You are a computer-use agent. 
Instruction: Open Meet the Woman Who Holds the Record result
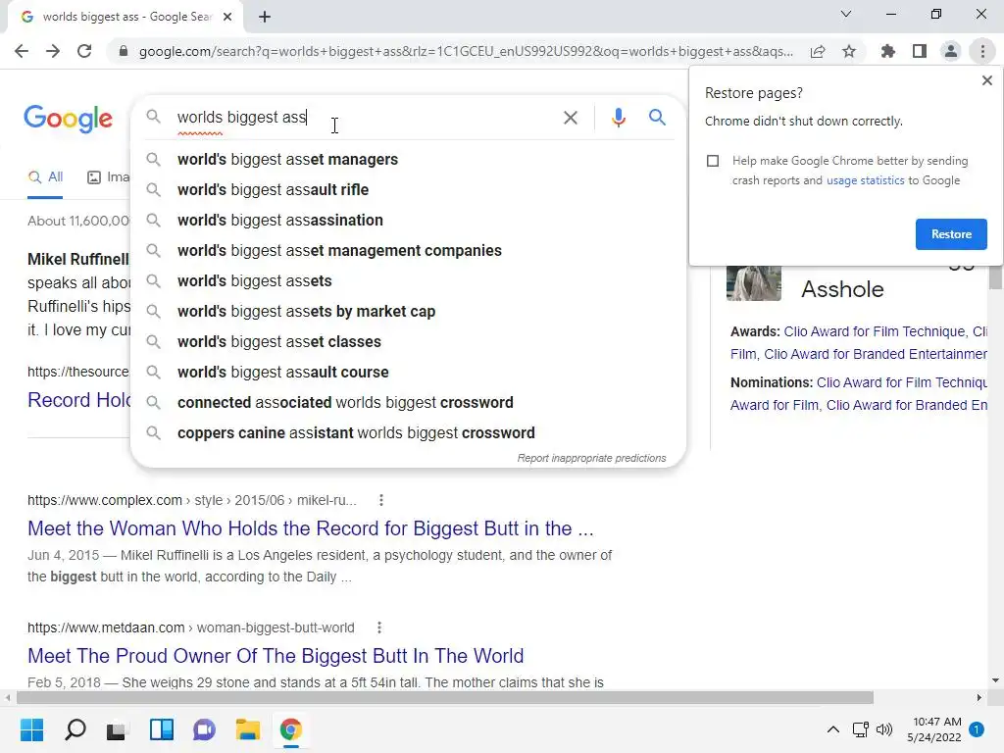coord(311,528)
